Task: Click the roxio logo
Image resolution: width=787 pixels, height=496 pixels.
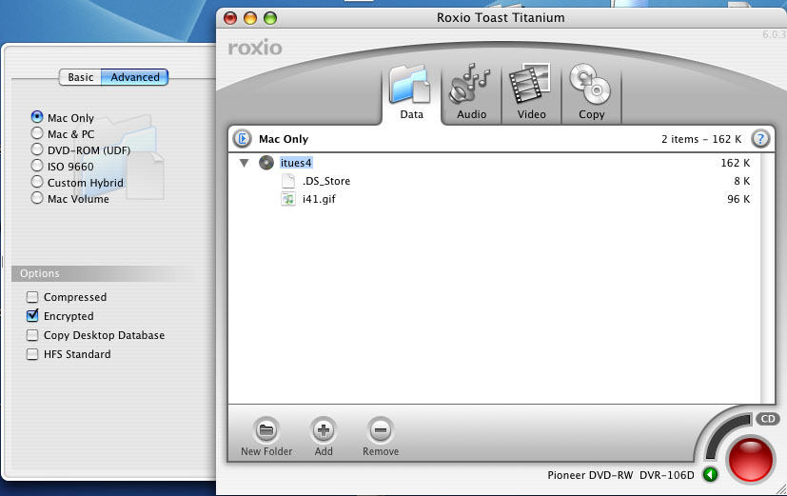Action: [x=255, y=48]
